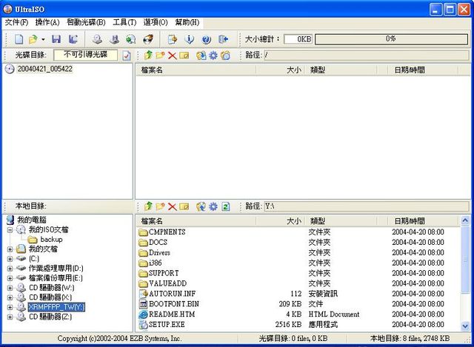The height and width of the screenshot is (347, 474).
Task: Expand the CD 驅動器(W:) node
Action: pos(10,288)
